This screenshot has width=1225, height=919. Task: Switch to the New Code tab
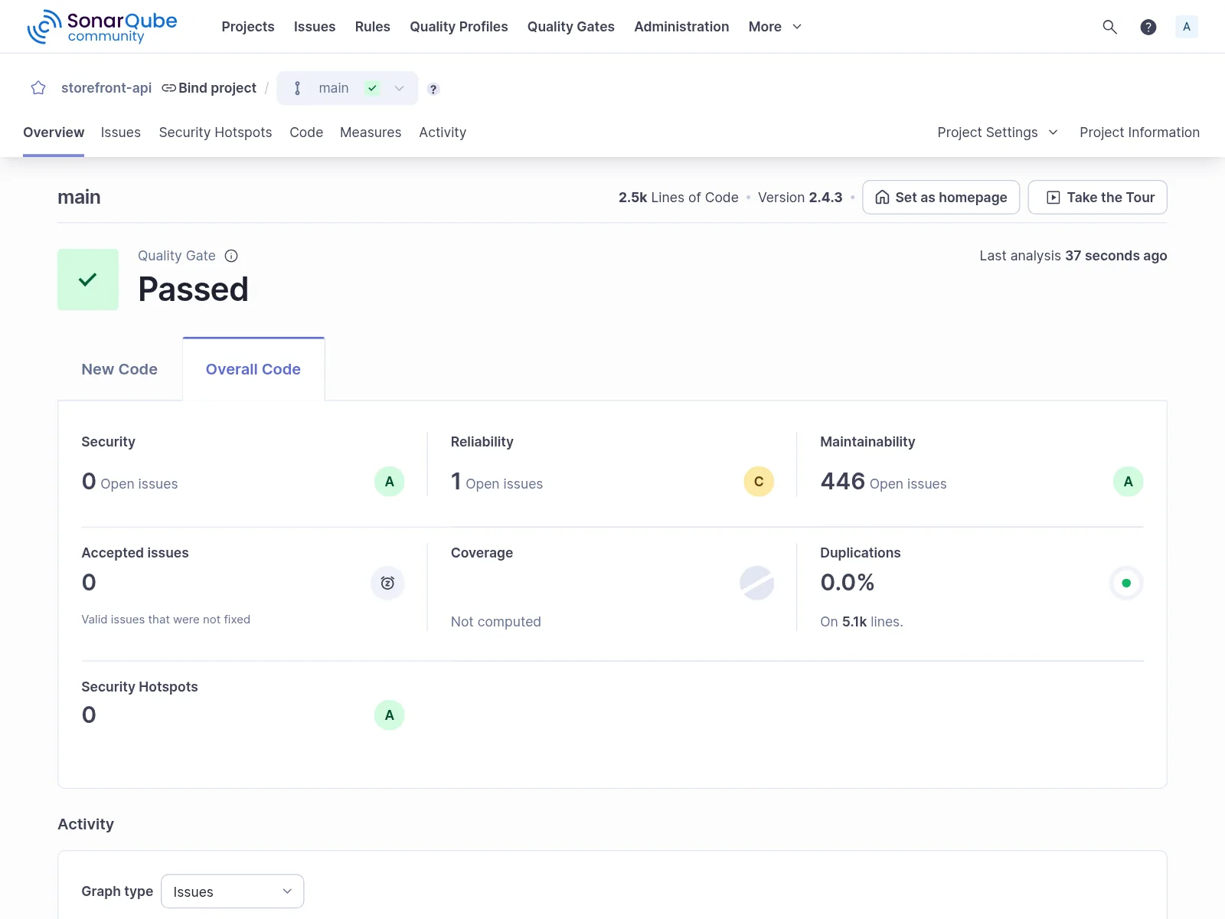119,369
